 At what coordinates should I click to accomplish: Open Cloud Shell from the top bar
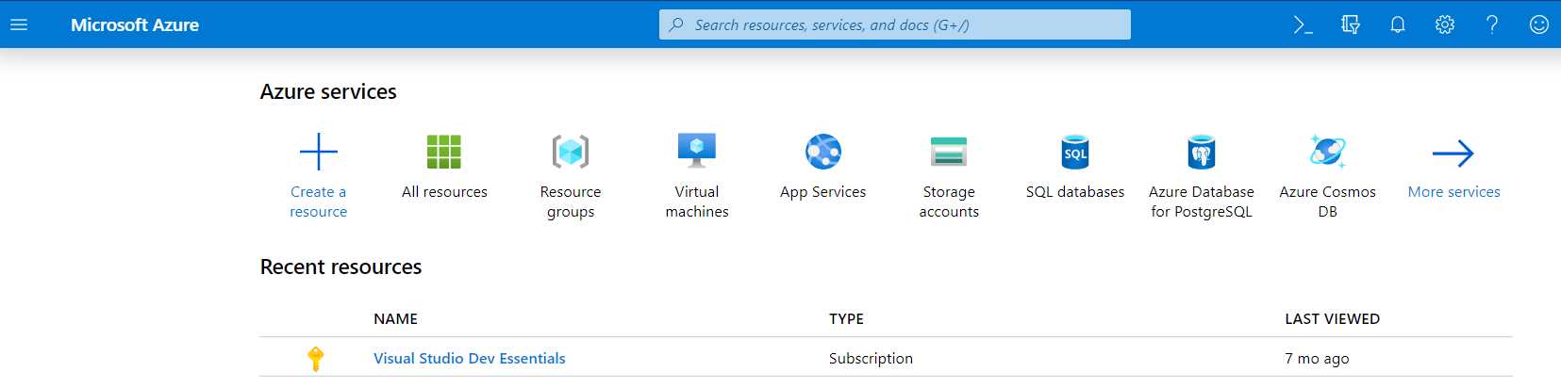(x=1304, y=25)
